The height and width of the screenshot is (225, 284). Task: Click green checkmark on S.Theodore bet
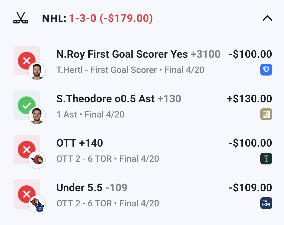tap(27, 105)
